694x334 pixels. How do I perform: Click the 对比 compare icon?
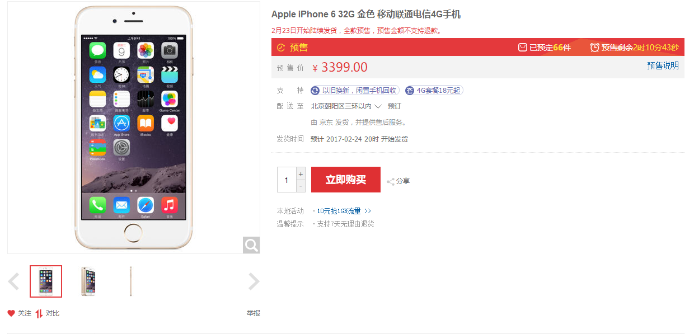[39, 313]
